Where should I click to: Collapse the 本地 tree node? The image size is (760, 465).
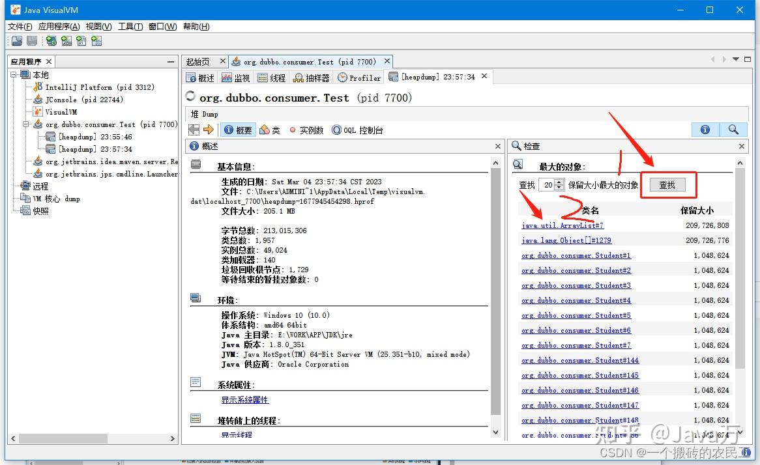pyautogui.click(x=14, y=74)
